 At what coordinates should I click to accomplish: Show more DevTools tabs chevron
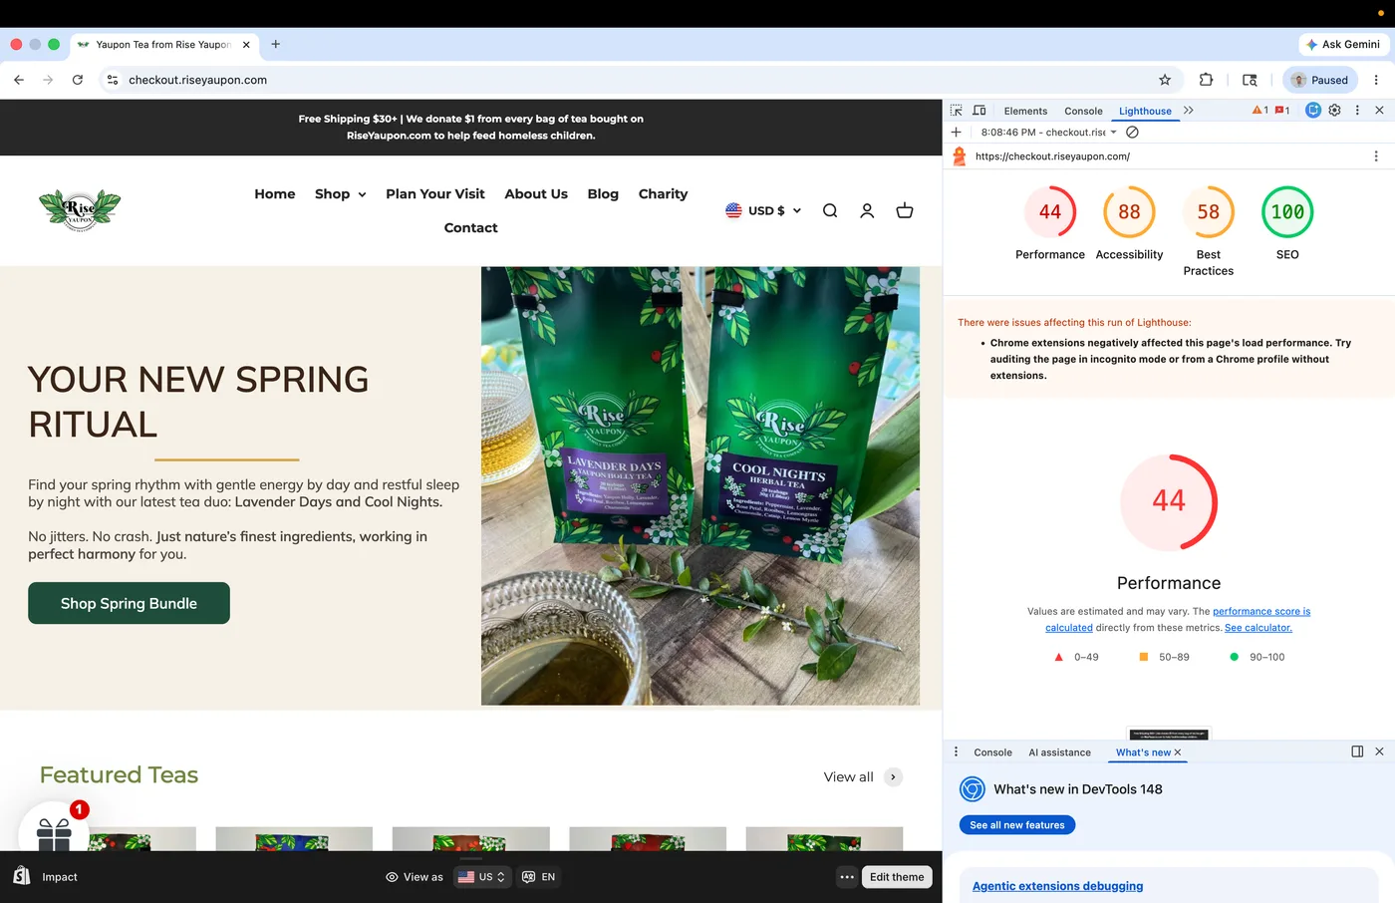pyautogui.click(x=1189, y=111)
